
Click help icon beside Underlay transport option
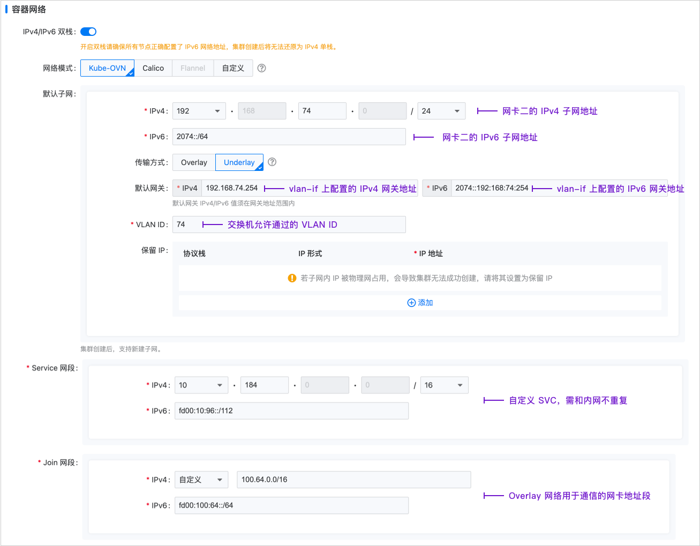pos(272,162)
